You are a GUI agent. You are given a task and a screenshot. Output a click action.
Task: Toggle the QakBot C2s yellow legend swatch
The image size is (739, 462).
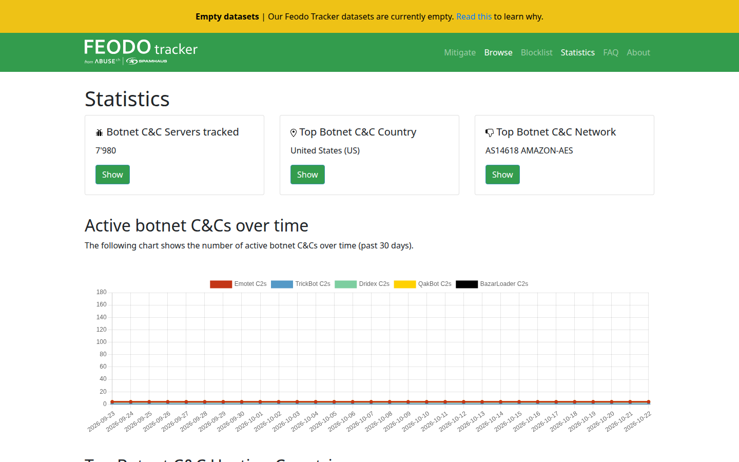pos(405,284)
